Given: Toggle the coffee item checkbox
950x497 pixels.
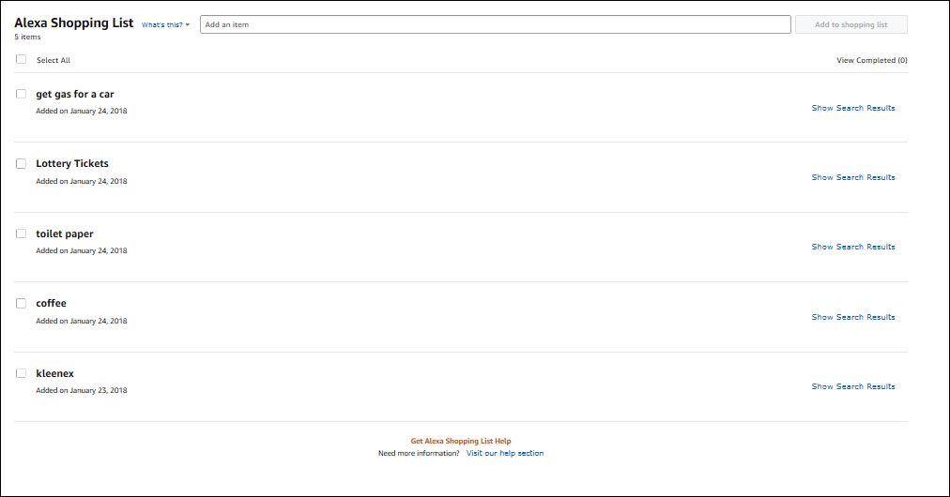Looking at the screenshot, I should pyautogui.click(x=22, y=303).
